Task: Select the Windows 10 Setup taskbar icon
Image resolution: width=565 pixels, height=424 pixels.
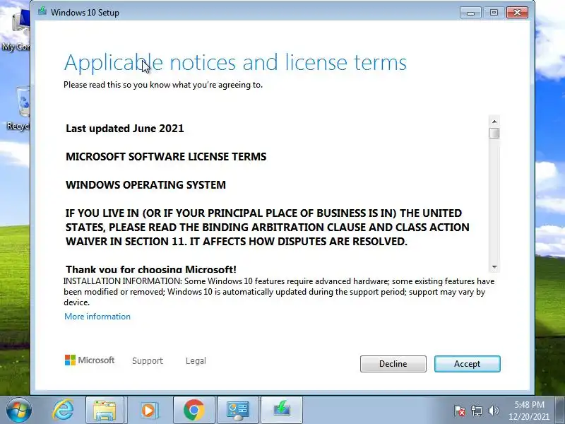Action: [282, 411]
